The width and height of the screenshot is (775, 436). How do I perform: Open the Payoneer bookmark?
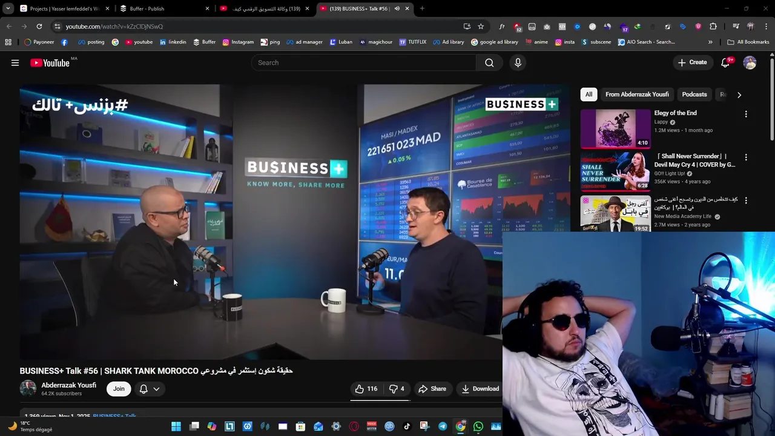[39, 42]
